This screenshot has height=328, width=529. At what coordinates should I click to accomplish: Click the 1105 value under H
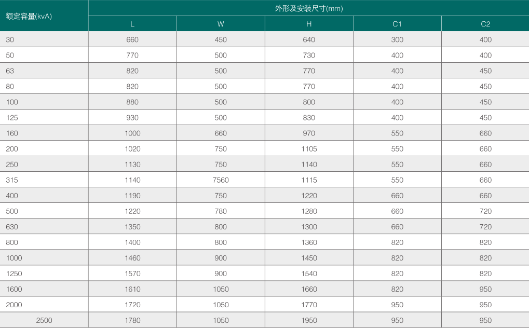coord(309,148)
